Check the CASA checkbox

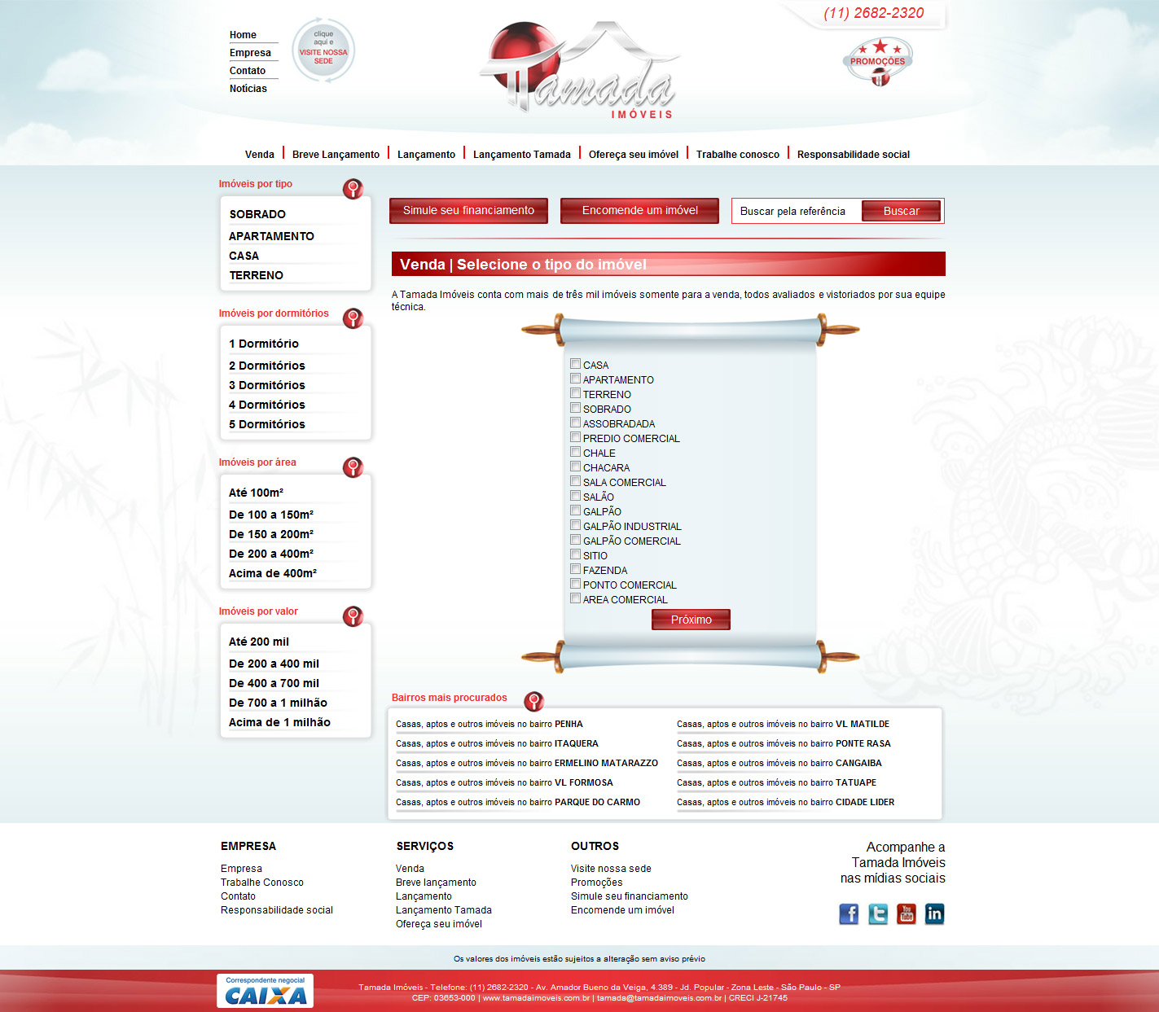(x=576, y=364)
